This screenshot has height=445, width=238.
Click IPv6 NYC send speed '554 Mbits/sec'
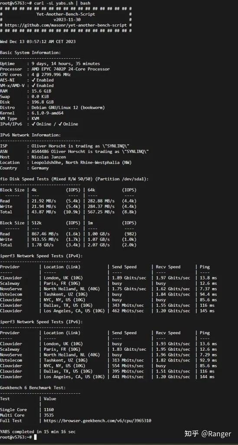(x=128, y=366)
